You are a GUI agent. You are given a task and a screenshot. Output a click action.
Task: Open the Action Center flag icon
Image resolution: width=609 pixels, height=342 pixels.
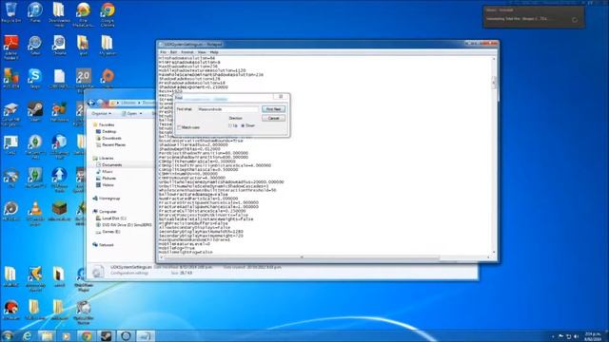pos(560,336)
